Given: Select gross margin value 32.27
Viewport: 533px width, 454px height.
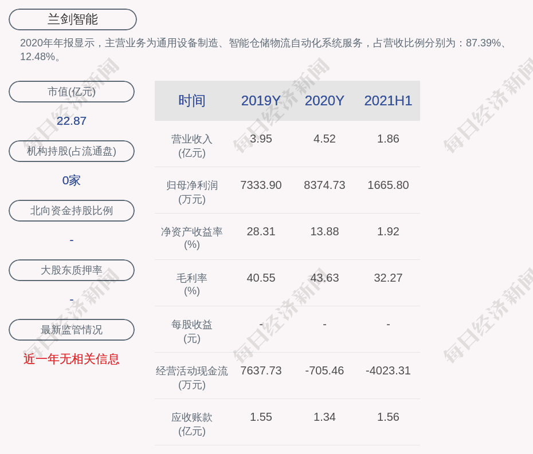Looking at the screenshot, I should [388, 278].
